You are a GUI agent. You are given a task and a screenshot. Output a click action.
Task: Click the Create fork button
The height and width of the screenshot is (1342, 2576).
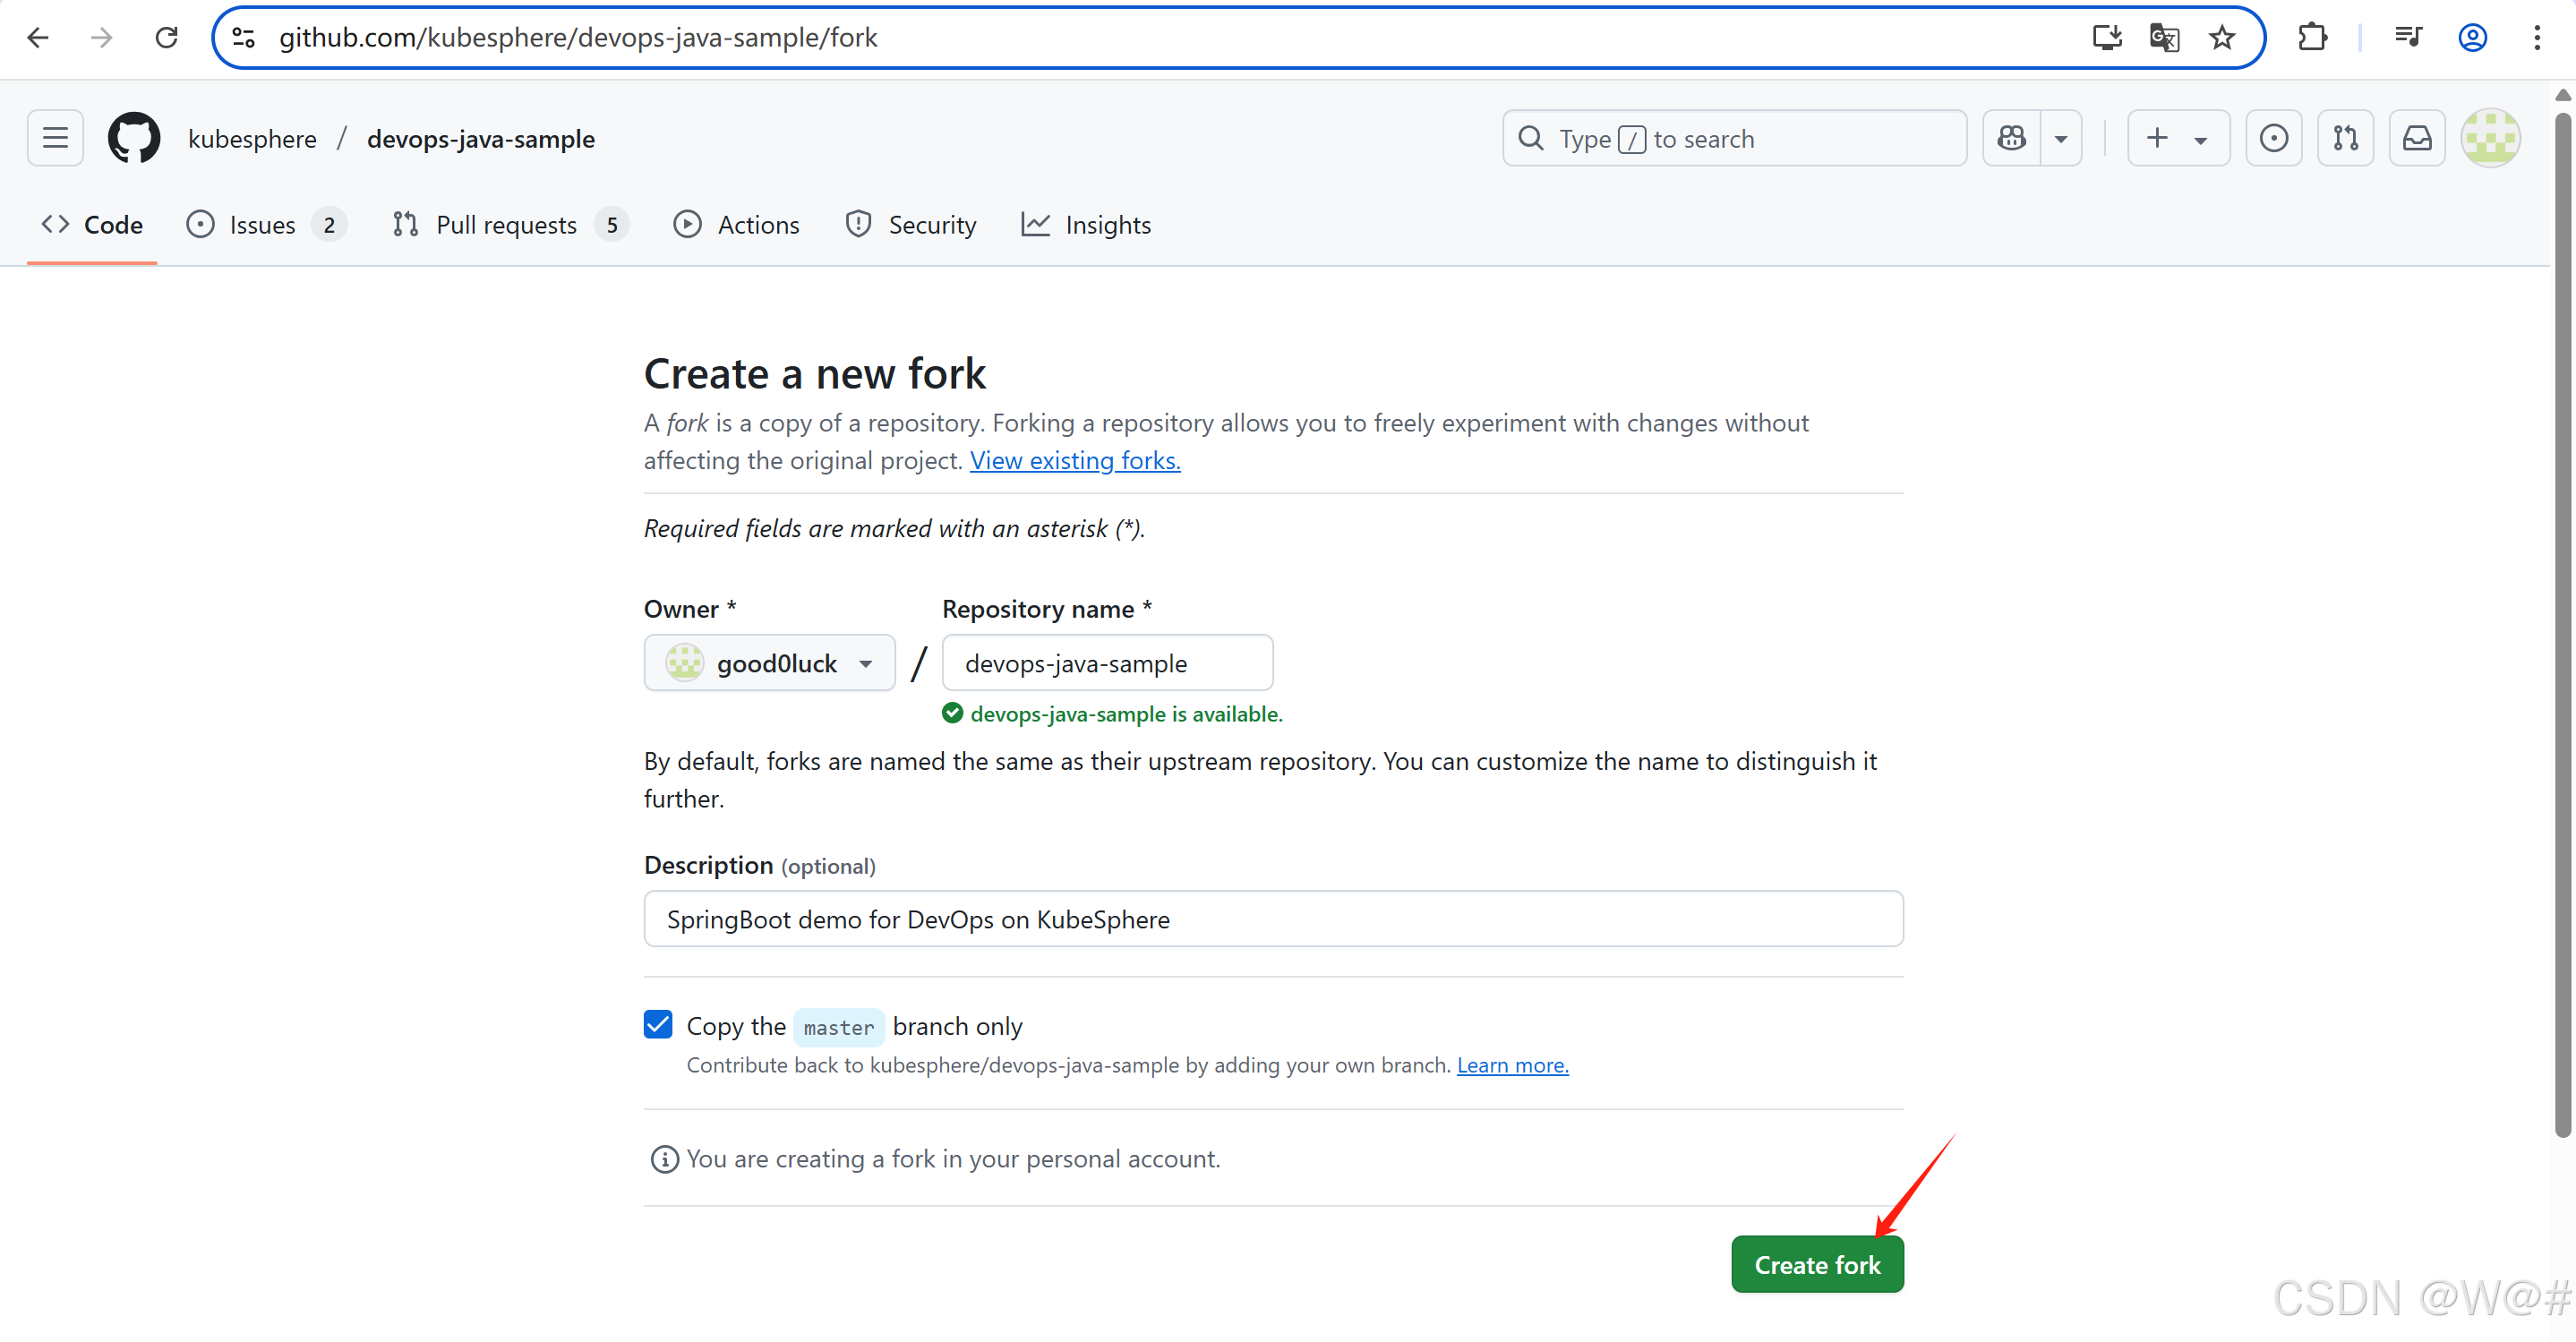click(1817, 1265)
